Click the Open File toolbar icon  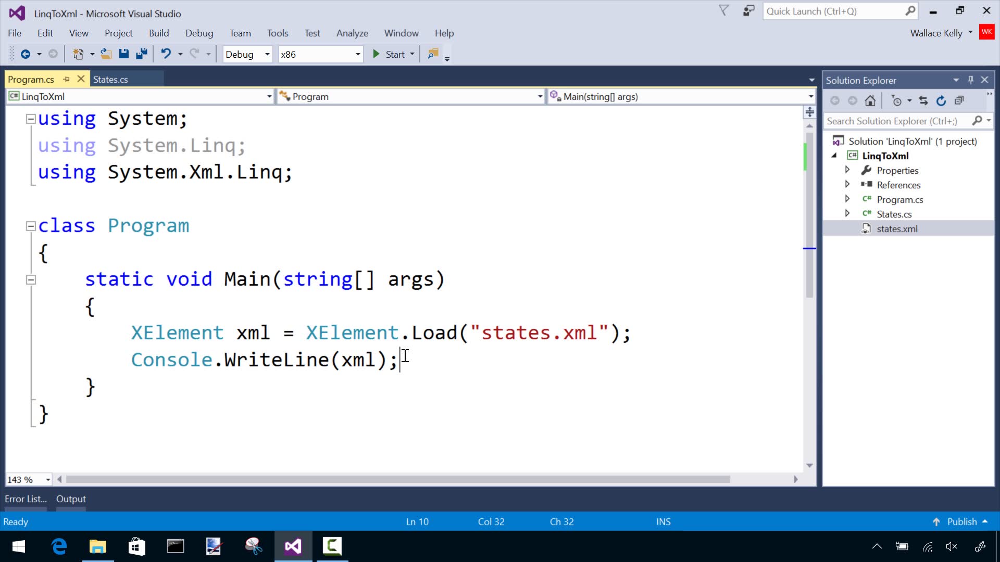click(x=106, y=54)
